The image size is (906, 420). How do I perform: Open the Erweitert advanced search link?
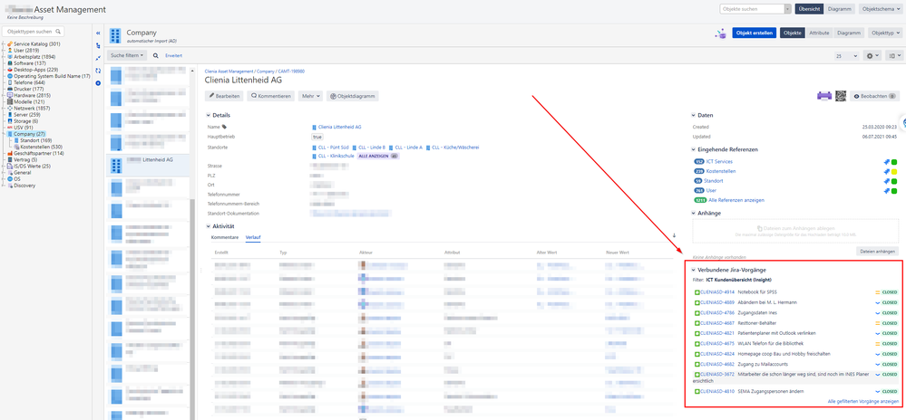tap(174, 56)
